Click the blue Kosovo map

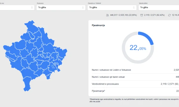coord(35,56)
